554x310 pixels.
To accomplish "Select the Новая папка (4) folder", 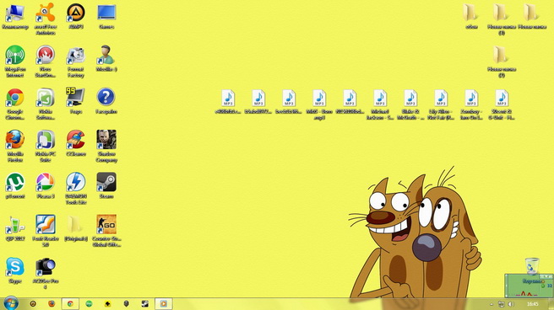I will (x=502, y=61).
